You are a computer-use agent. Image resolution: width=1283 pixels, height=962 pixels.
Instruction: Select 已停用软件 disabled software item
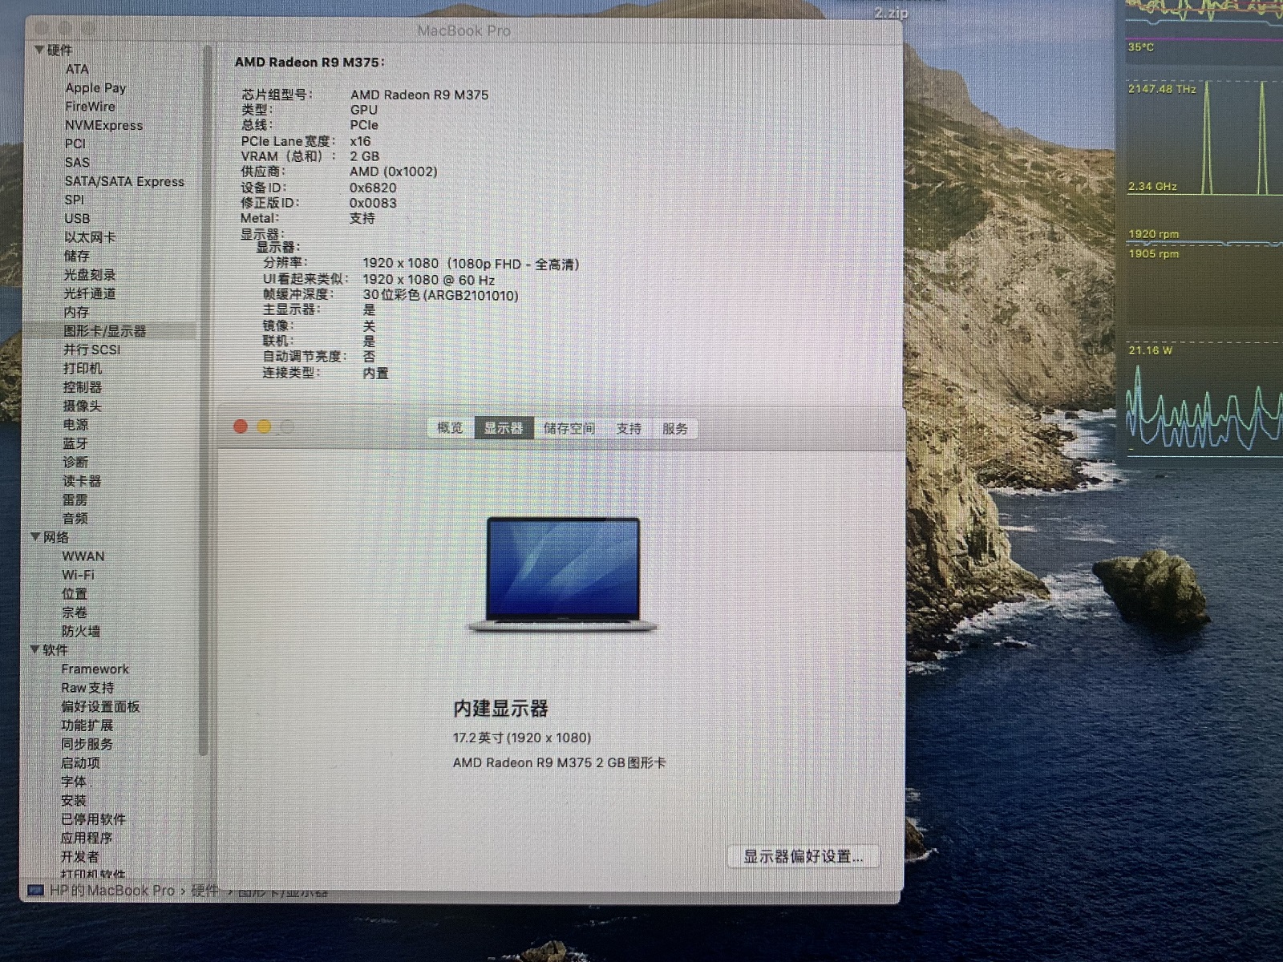93,819
